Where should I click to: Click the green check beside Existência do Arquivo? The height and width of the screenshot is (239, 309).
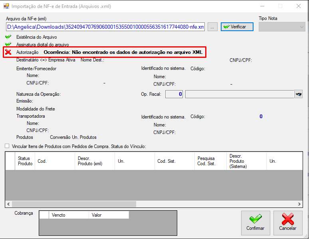click(8, 37)
